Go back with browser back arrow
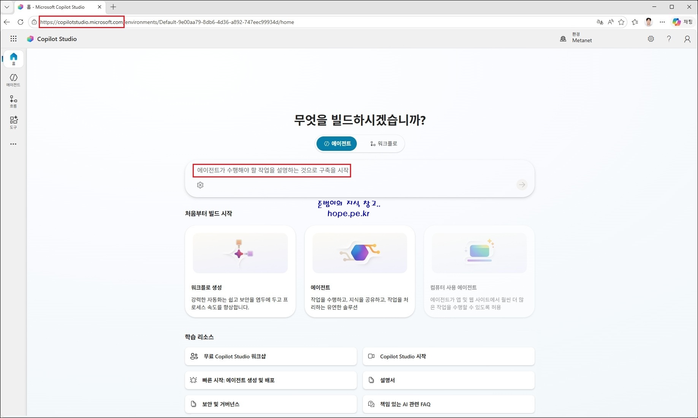This screenshot has height=418, width=698. (7, 22)
